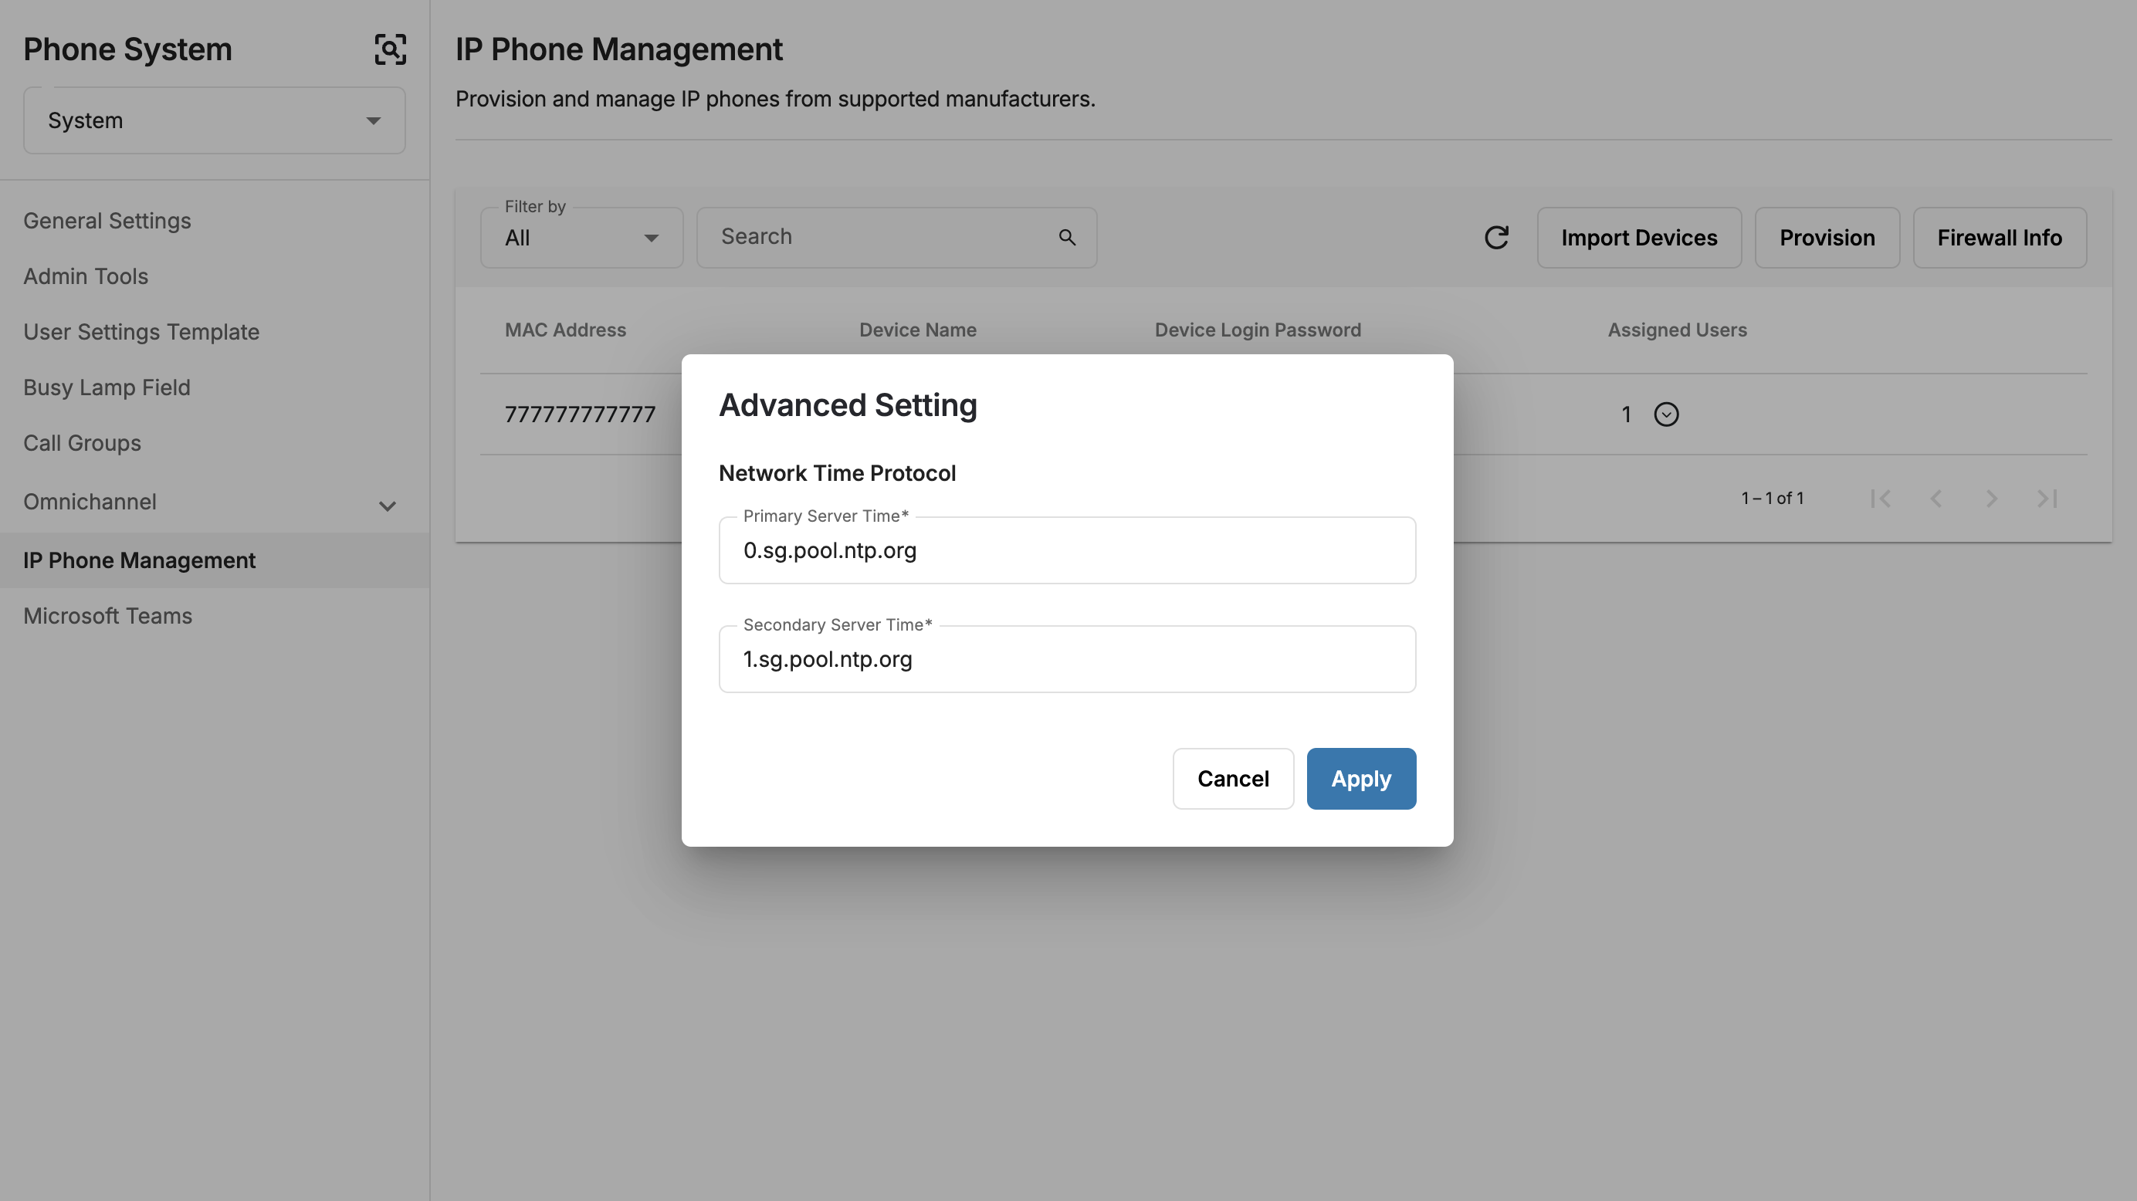
Task: Go to first page of results
Action: (x=1881, y=499)
